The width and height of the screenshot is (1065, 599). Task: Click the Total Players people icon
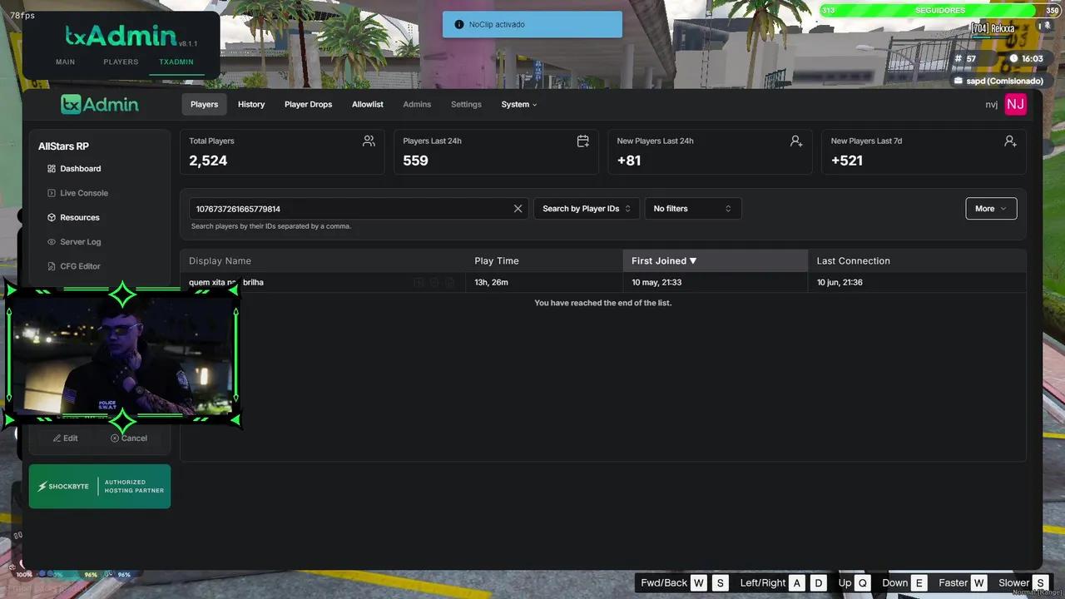point(369,141)
